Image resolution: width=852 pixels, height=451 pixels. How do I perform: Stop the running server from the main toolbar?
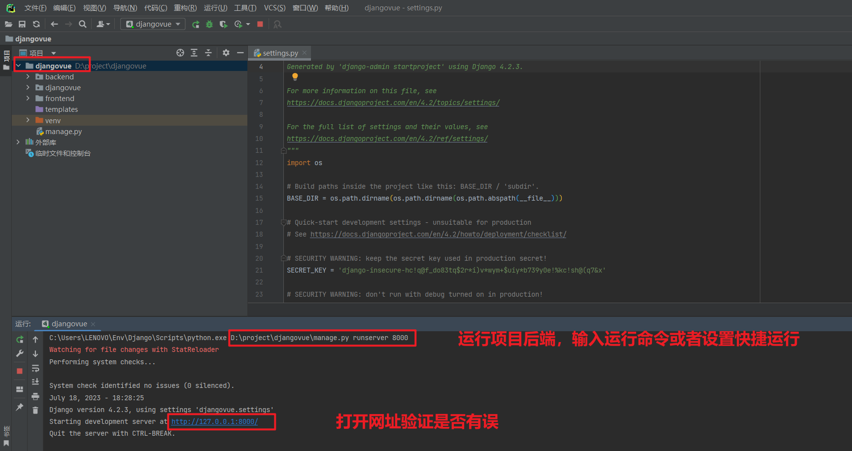coord(260,24)
